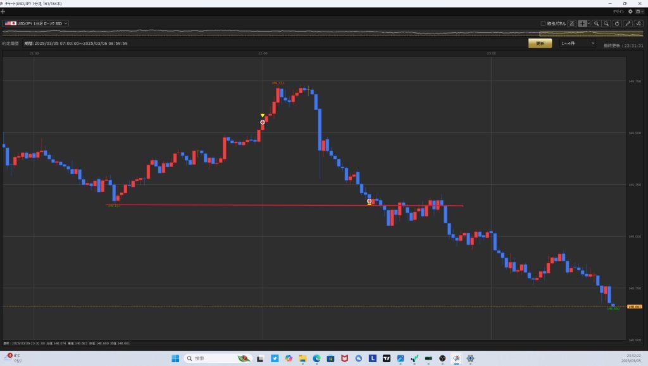Click the デザイン link
Viewport: 648px width, 366px height.
pos(618,11)
